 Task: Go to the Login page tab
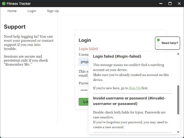click(32, 11)
